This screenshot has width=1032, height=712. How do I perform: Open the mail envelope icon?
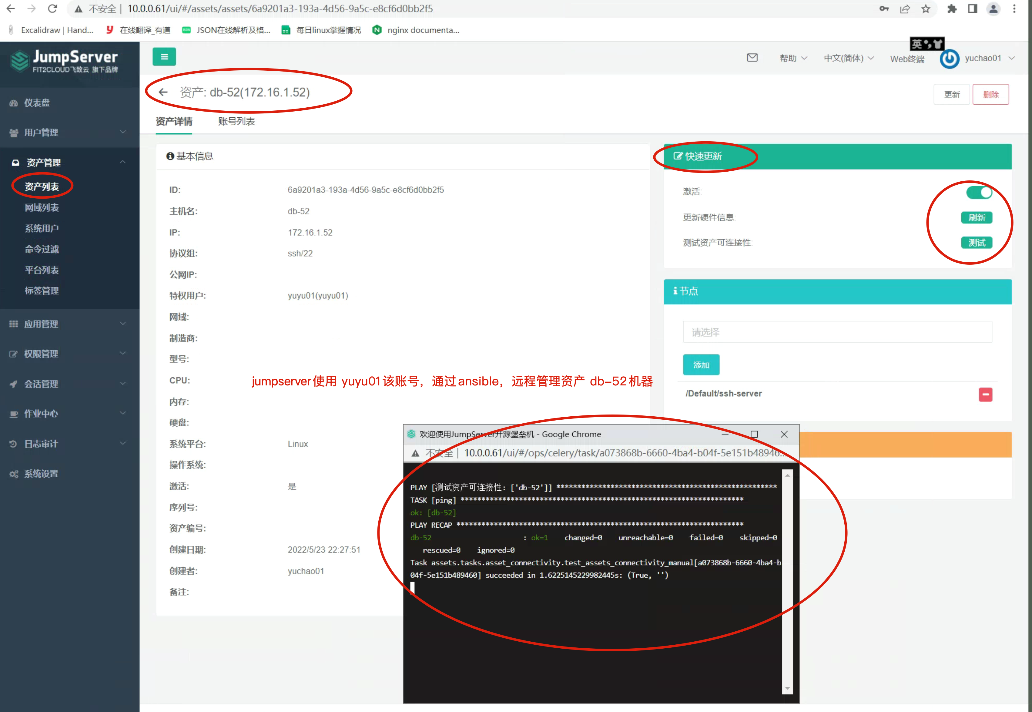coord(752,58)
